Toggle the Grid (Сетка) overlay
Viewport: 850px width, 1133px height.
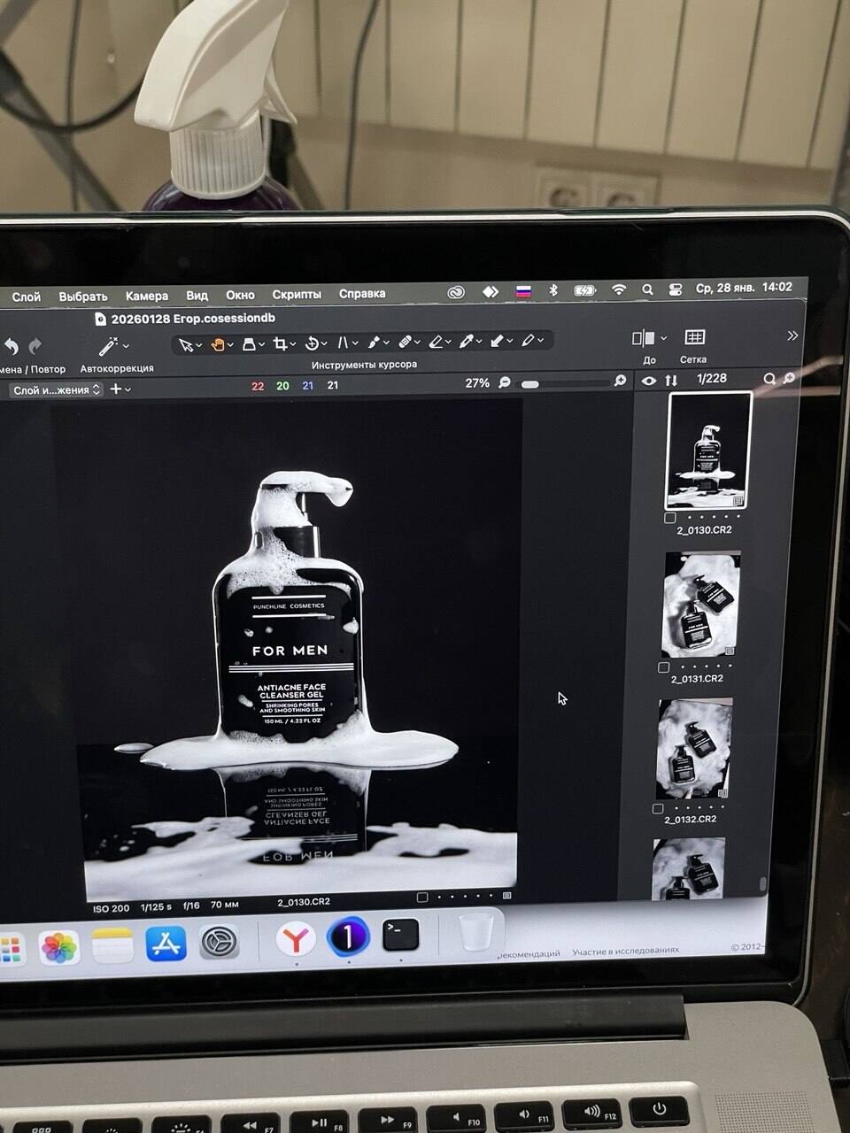pos(695,337)
